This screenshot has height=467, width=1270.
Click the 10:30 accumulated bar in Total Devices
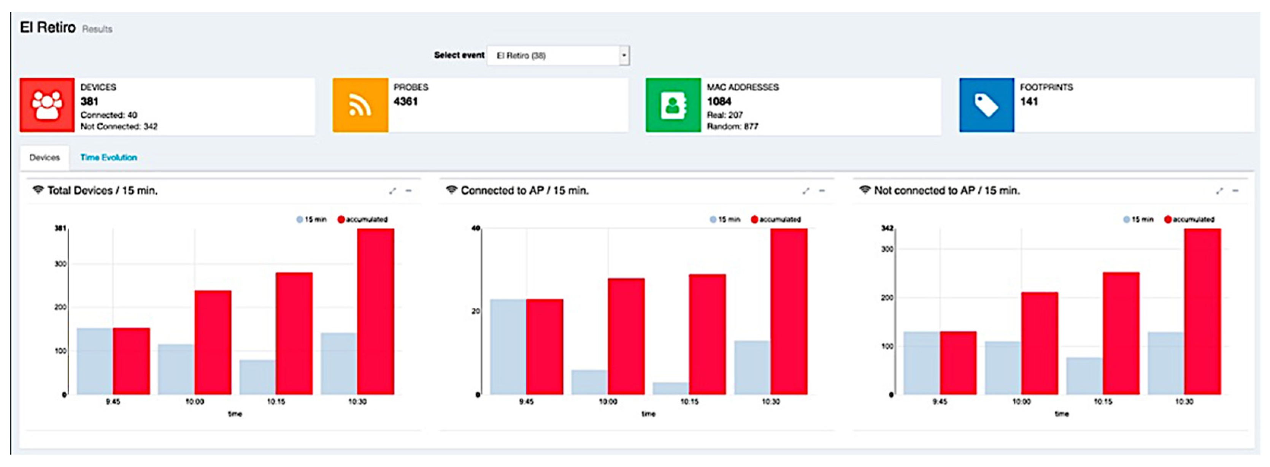(x=375, y=311)
